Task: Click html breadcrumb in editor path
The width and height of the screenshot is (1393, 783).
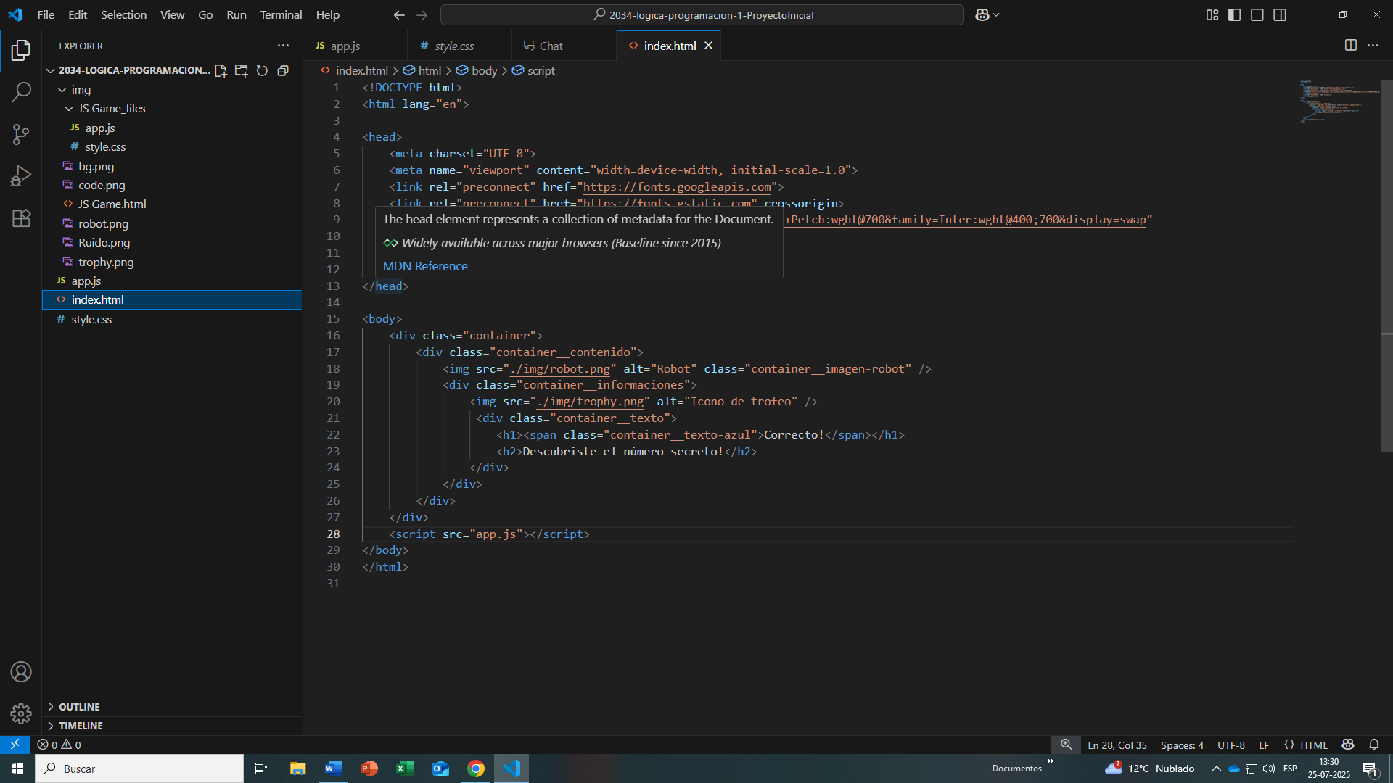Action: tap(423, 70)
